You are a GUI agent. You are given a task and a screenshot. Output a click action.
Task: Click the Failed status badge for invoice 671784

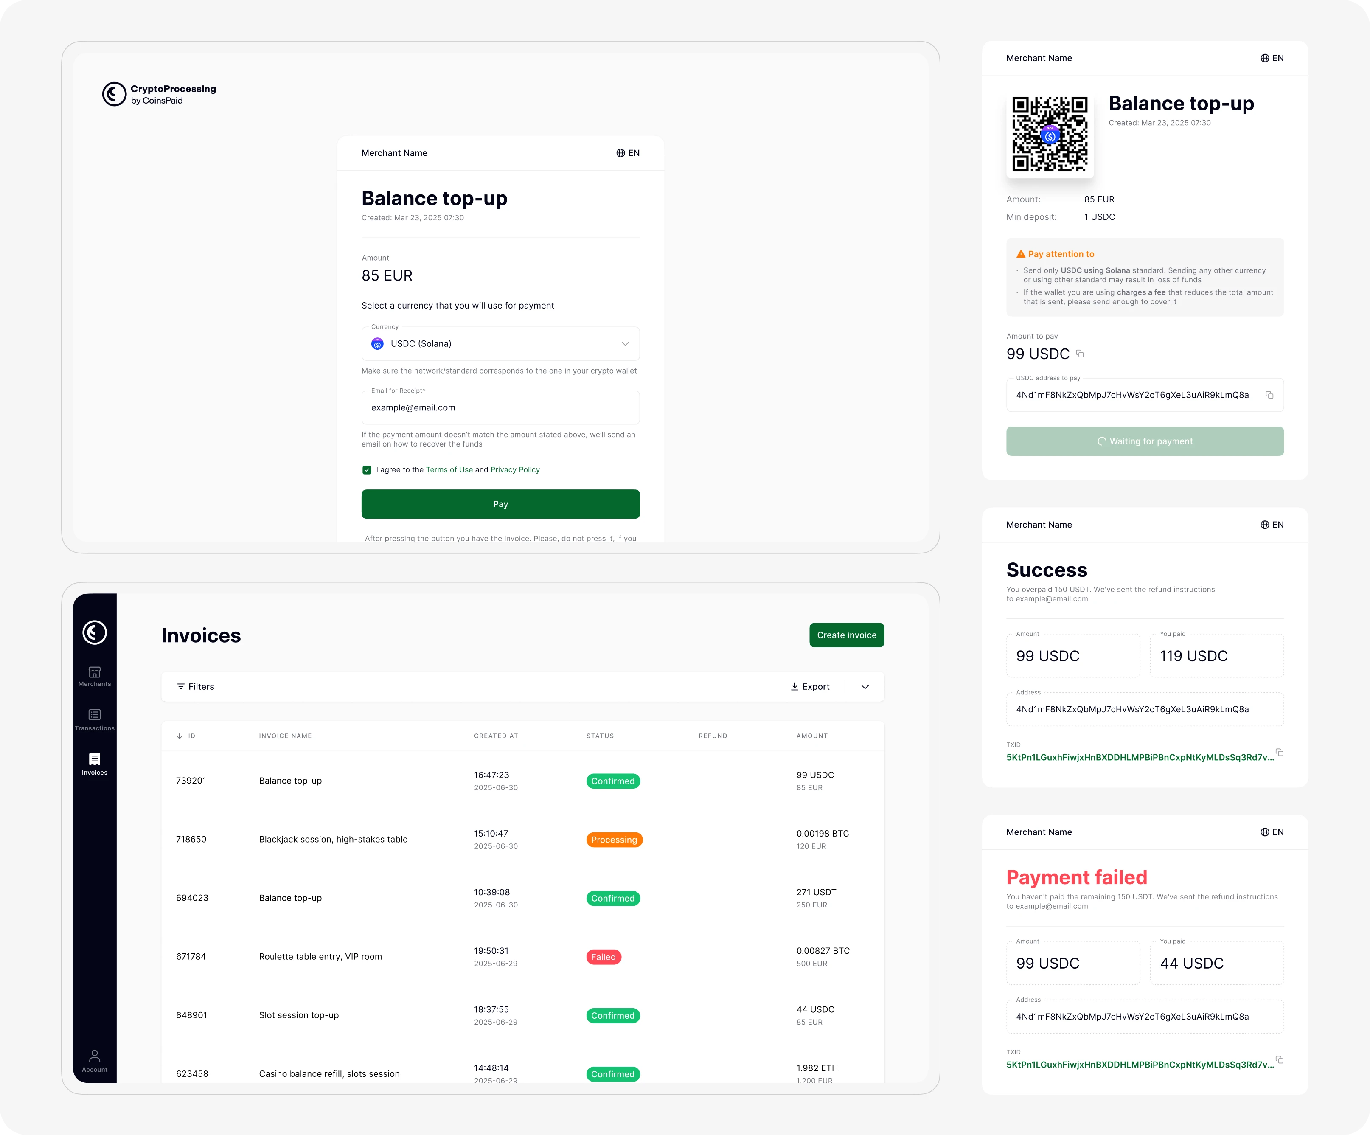pyautogui.click(x=604, y=957)
